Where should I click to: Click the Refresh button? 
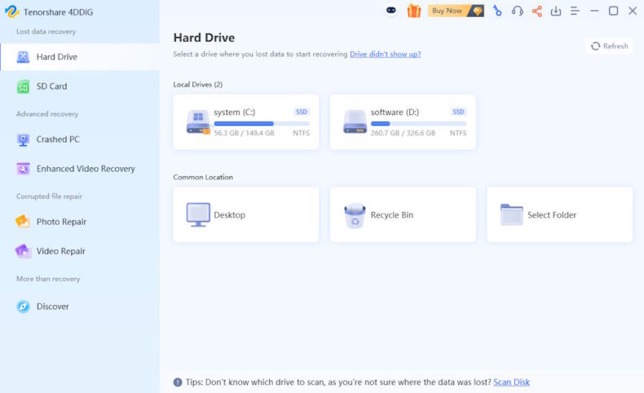pyautogui.click(x=609, y=46)
